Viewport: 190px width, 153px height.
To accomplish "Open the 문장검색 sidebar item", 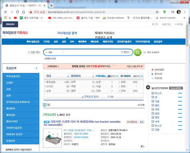I will pos(21,141).
